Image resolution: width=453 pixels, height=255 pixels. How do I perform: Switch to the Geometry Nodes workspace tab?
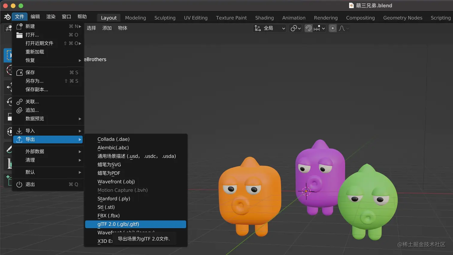pyautogui.click(x=403, y=18)
